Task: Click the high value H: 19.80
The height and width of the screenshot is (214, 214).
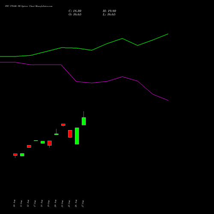Action: click(110, 11)
